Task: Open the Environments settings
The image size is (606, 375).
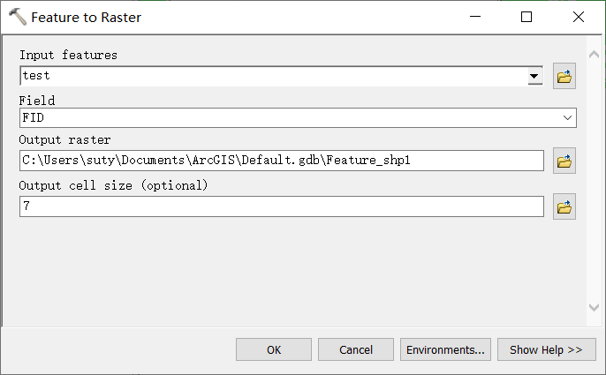Action: [x=445, y=349]
